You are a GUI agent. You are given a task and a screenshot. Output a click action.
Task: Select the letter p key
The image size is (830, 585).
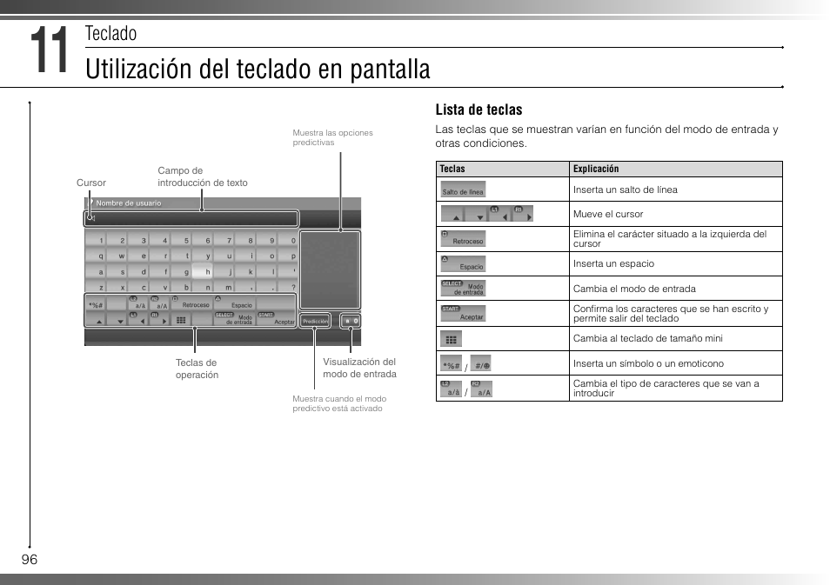(x=287, y=256)
